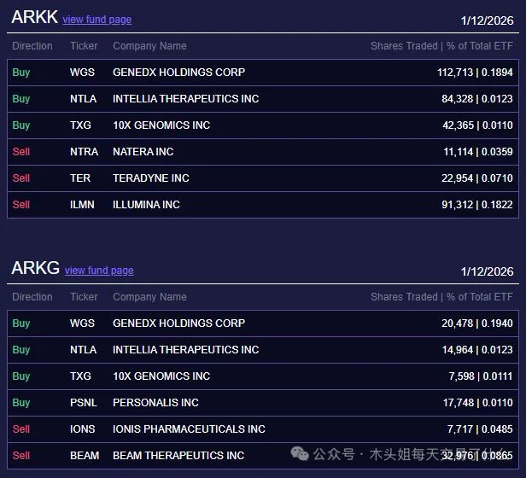Click the ARKG fund title

point(36,268)
